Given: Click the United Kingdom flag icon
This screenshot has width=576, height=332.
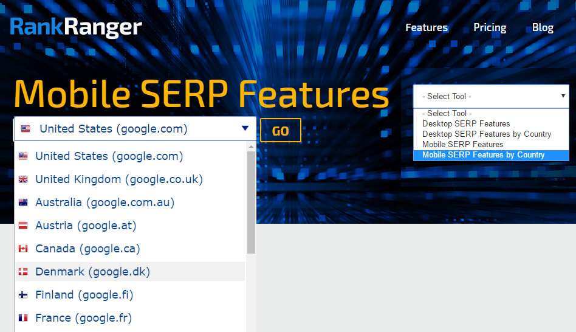Looking at the screenshot, I should [23, 179].
